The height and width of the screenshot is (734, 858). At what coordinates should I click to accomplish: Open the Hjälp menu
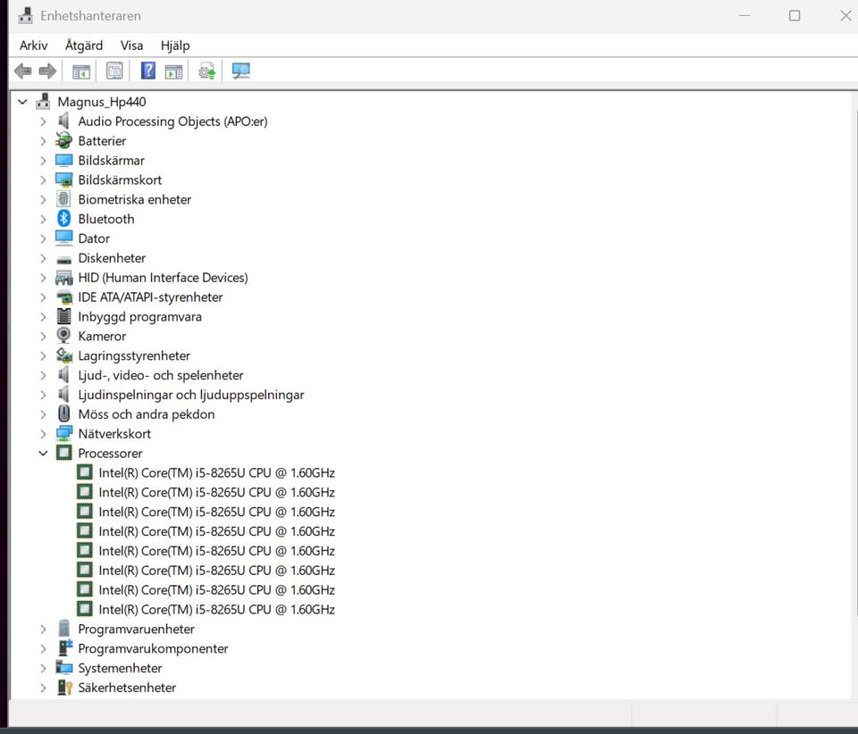[x=175, y=46]
